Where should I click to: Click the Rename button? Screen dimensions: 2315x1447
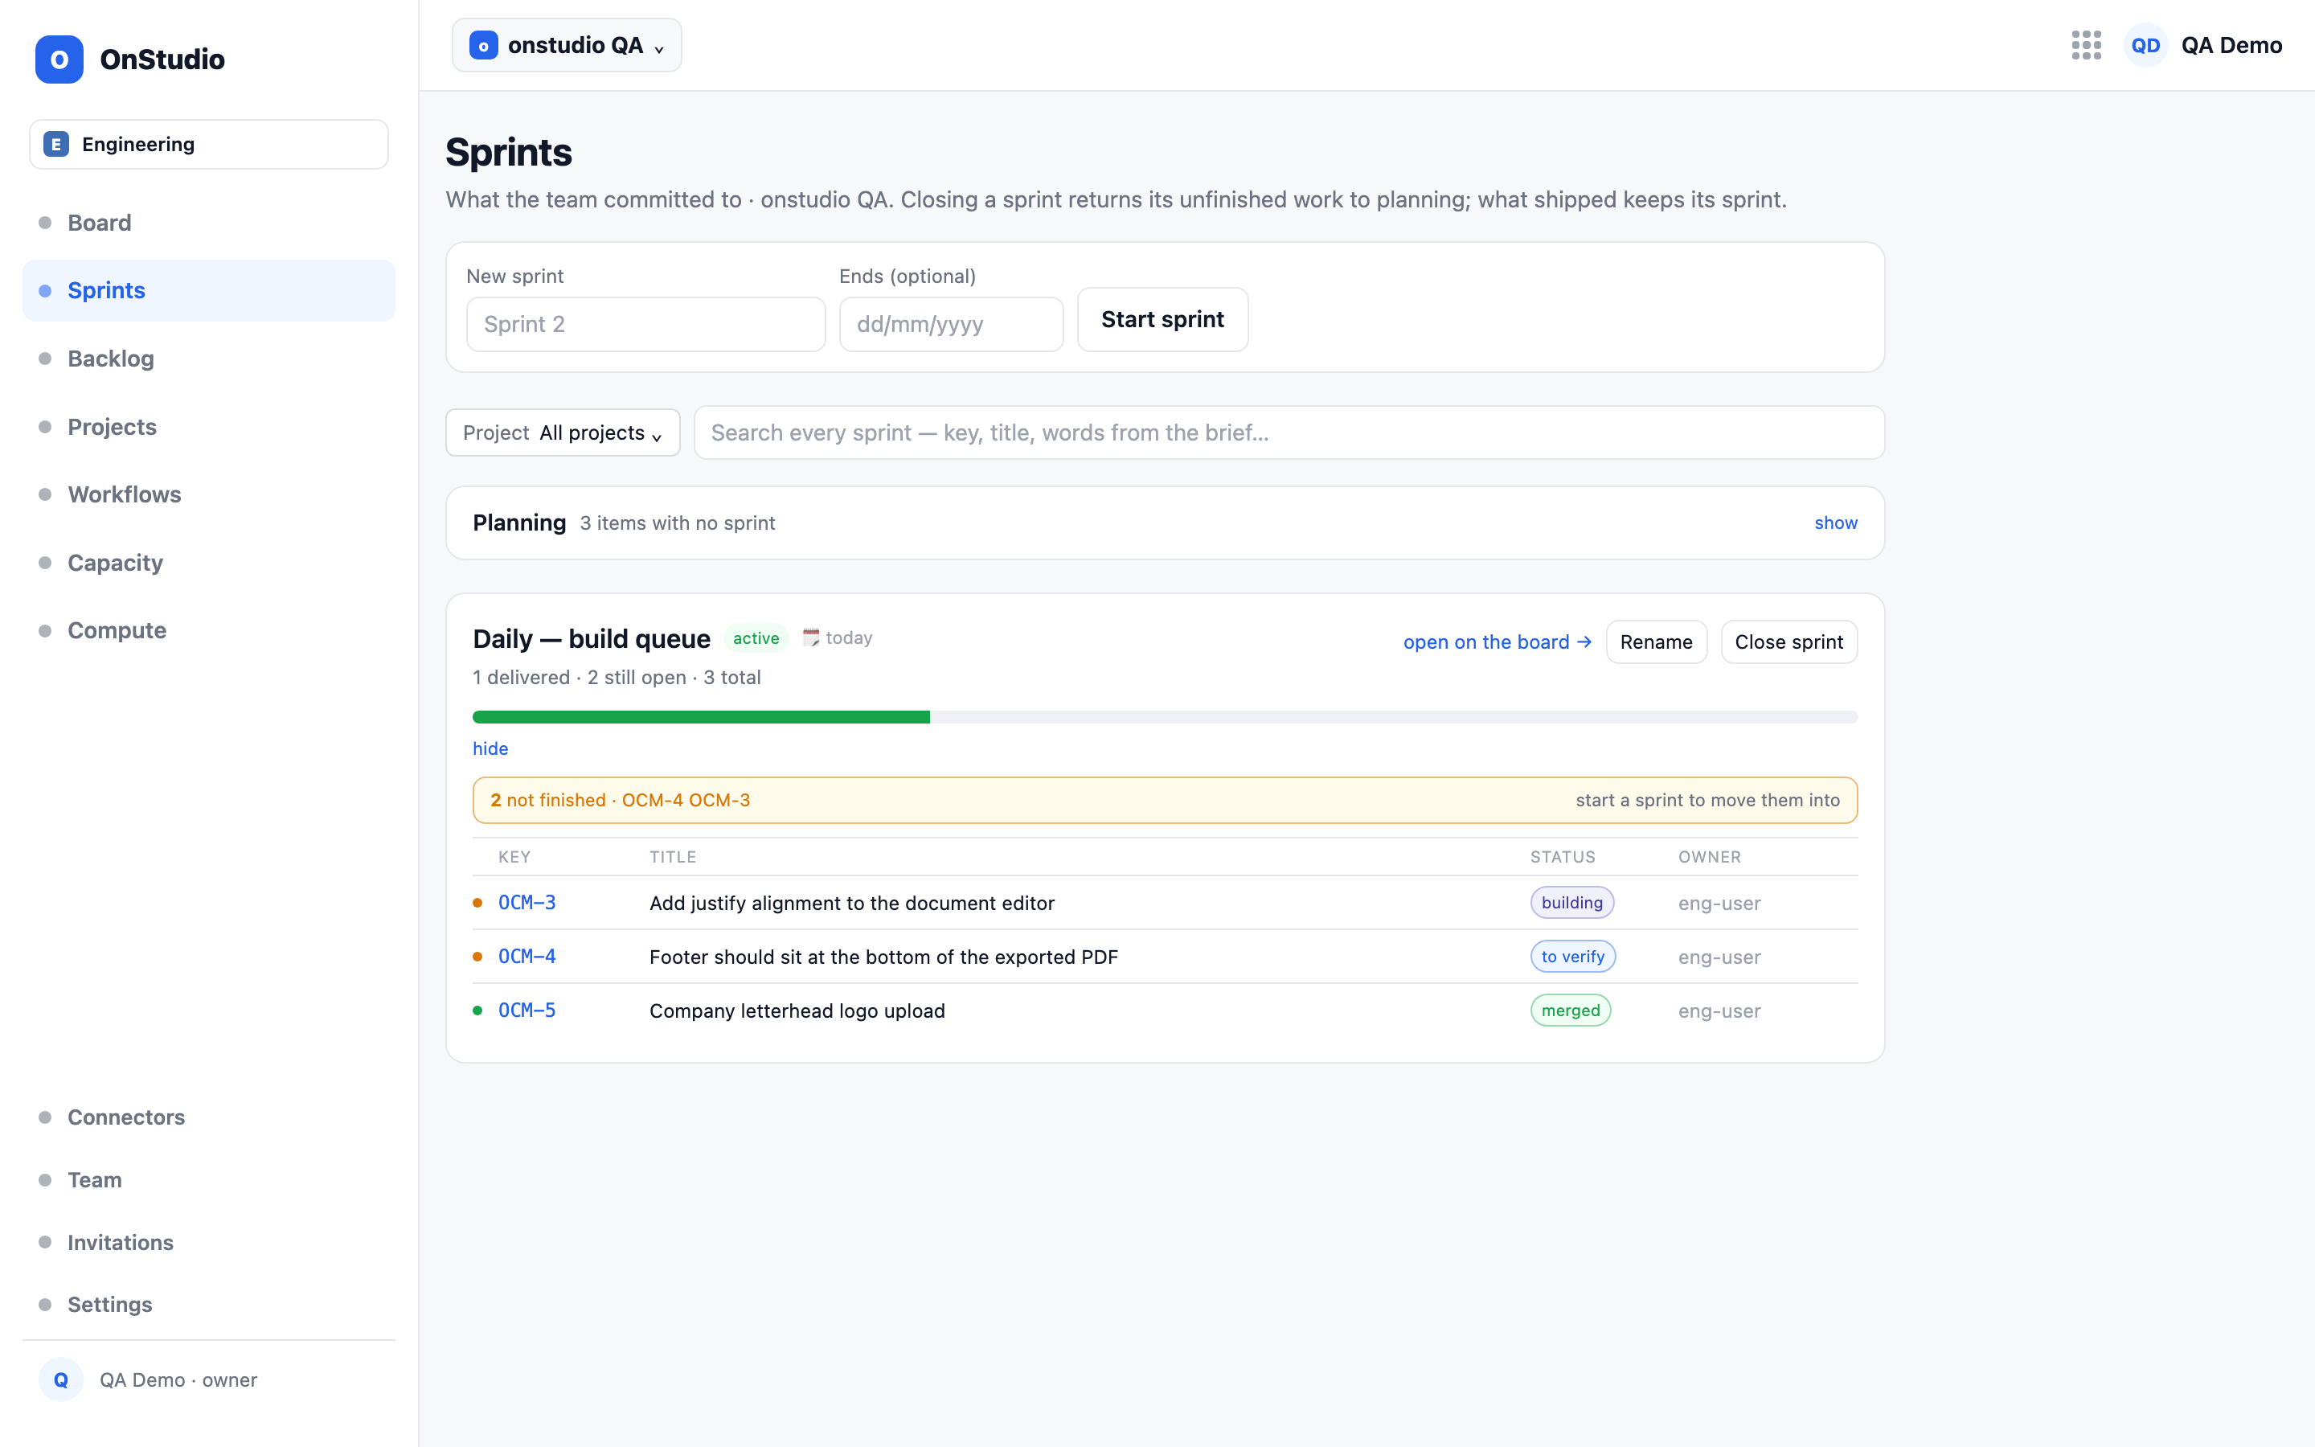(x=1656, y=642)
